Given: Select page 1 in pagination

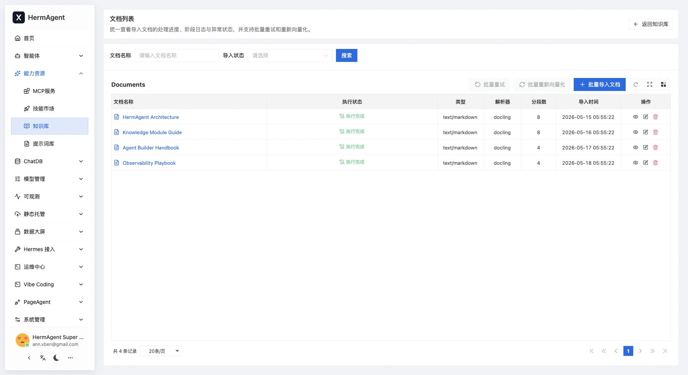Looking at the screenshot, I should [x=628, y=351].
